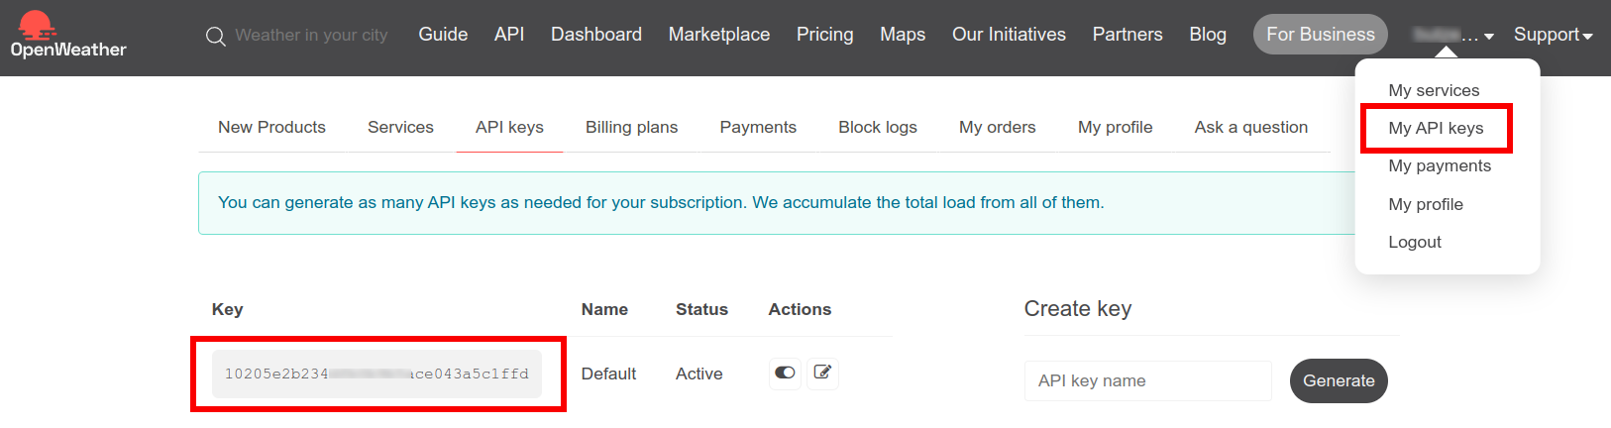Click the For Business button
This screenshot has width=1611, height=428.
click(x=1320, y=35)
